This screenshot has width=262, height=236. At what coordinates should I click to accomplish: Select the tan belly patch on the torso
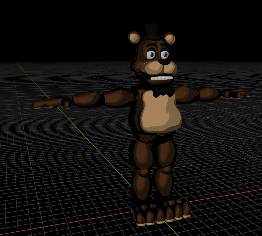161,112
